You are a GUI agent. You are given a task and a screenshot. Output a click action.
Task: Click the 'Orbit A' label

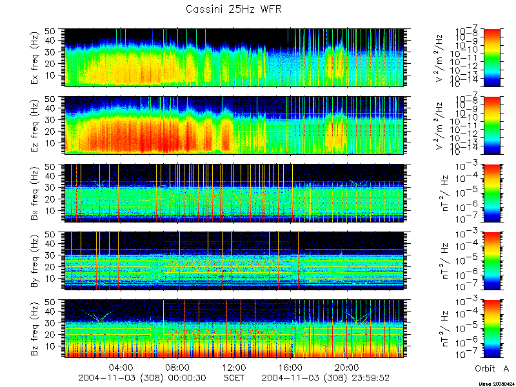pyautogui.click(x=492, y=368)
